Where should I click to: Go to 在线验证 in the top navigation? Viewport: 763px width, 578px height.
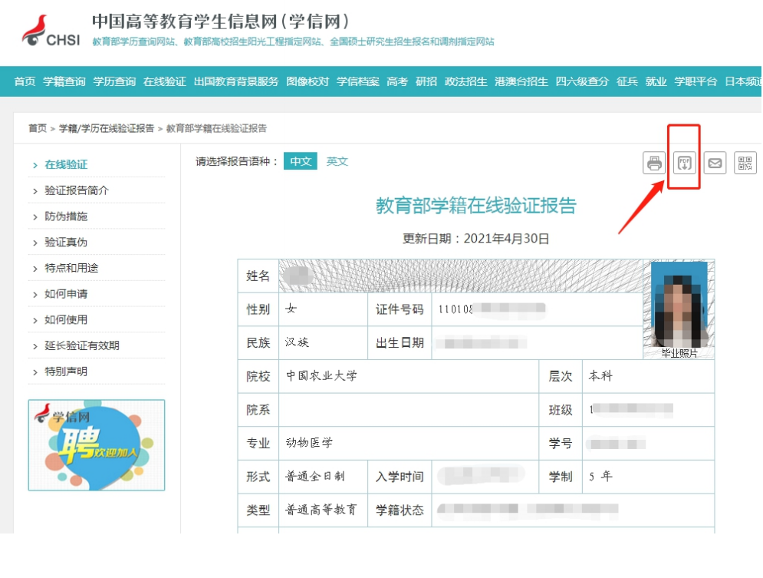(164, 81)
